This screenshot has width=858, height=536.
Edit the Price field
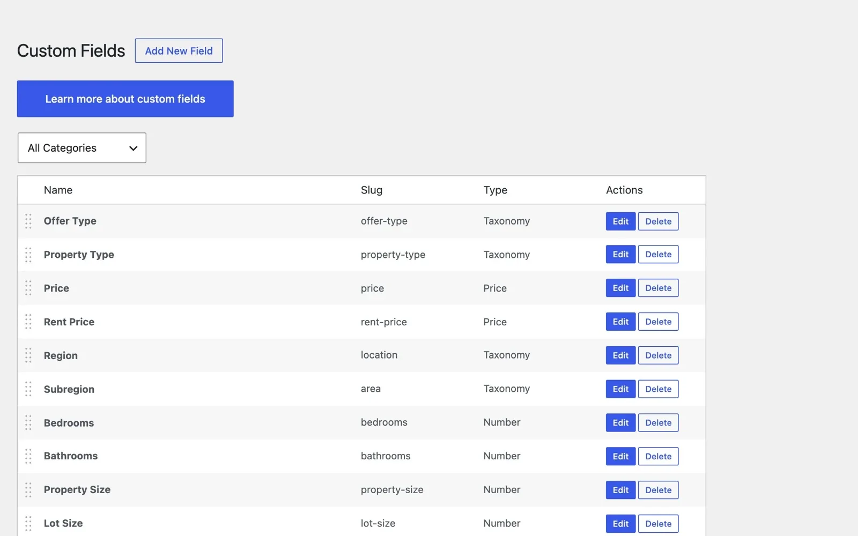(620, 288)
